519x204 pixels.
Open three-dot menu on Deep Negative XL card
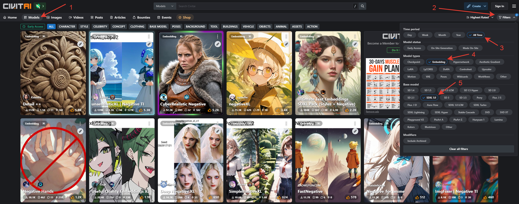218,124
